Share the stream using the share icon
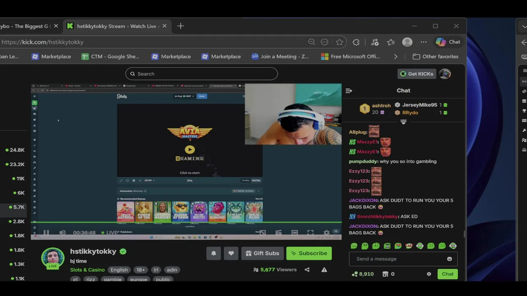527x296 pixels. coord(307,270)
